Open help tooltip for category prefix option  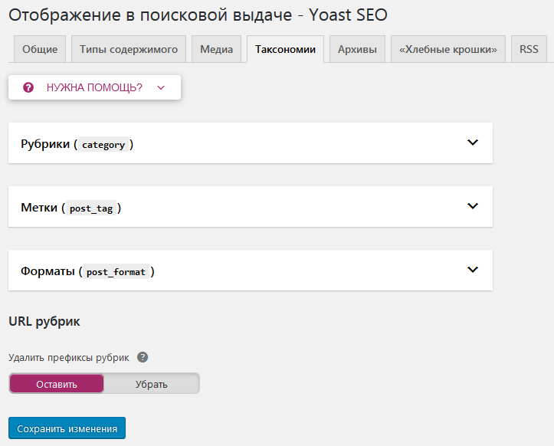coord(143,357)
